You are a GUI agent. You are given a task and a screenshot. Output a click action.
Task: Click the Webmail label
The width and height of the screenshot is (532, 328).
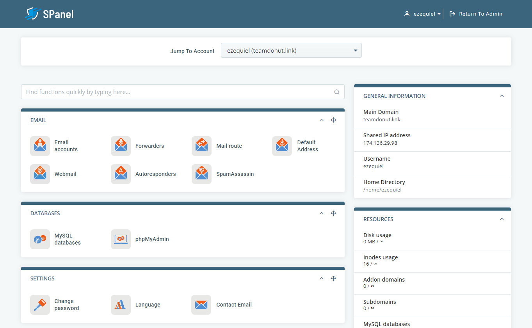[65, 174]
